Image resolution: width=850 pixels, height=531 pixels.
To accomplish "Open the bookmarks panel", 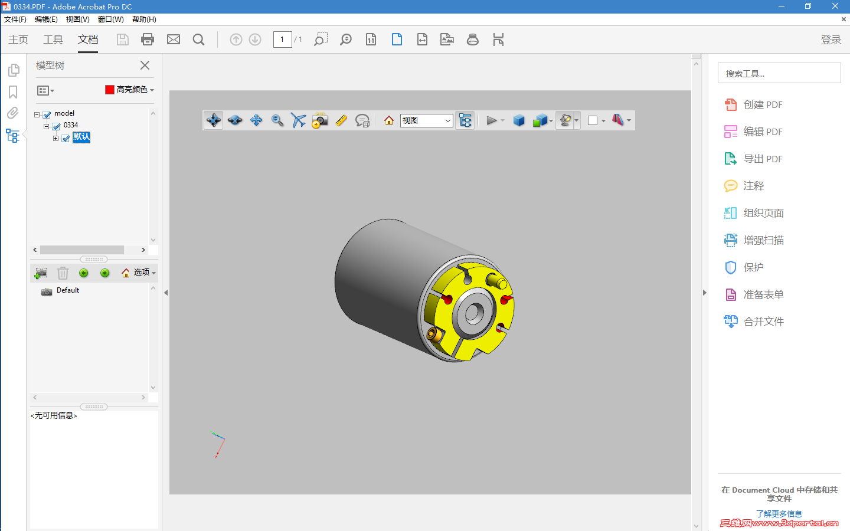I will click(x=13, y=92).
